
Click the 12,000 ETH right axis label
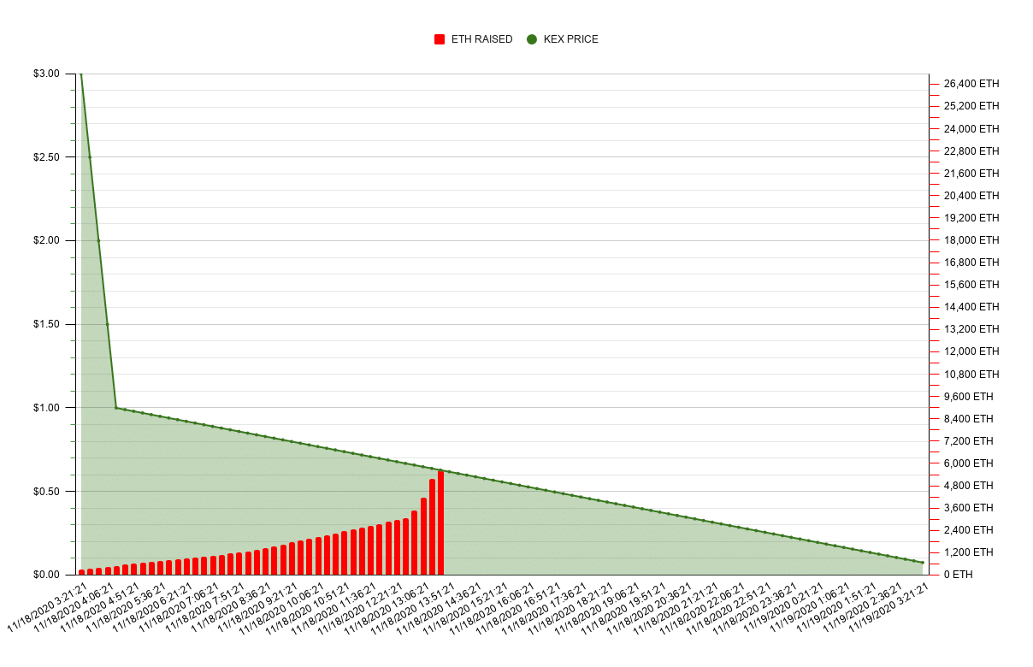(971, 351)
